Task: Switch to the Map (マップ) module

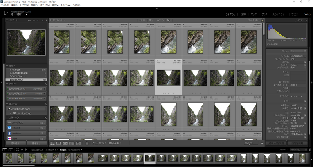Action: pos(254,14)
